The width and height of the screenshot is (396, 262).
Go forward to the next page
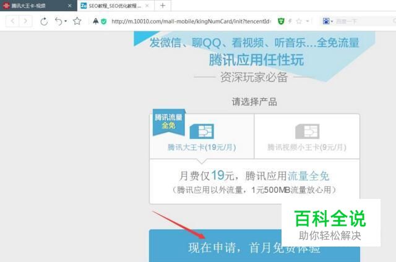point(25,21)
